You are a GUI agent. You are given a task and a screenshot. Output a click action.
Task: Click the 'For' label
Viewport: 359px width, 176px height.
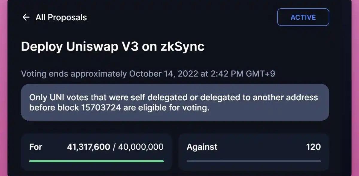(36, 147)
